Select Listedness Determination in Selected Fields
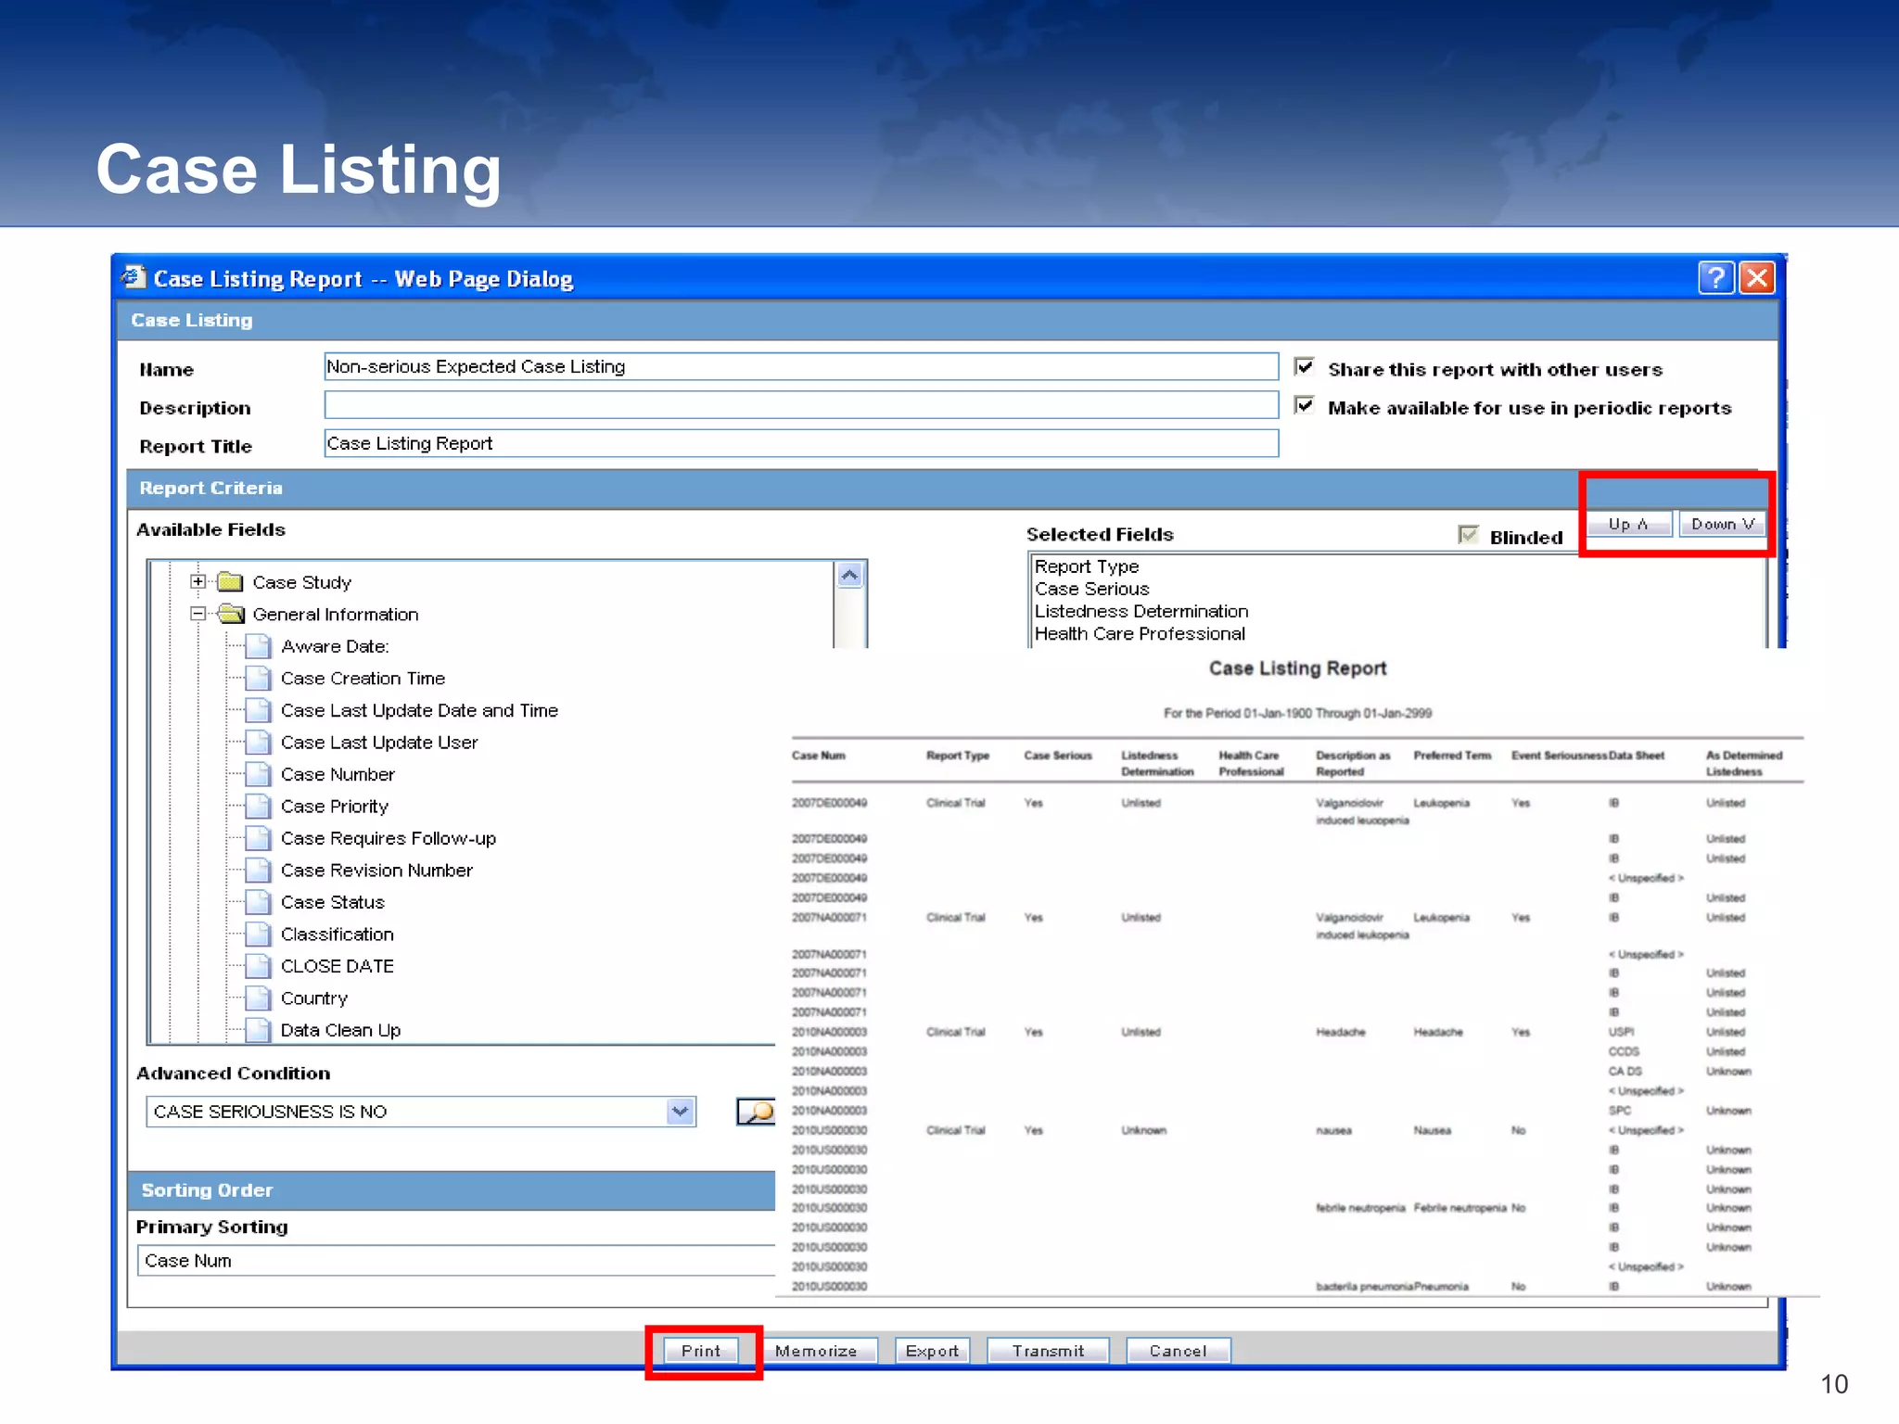The height and width of the screenshot is (1424, 1899). pos(1141,611)
